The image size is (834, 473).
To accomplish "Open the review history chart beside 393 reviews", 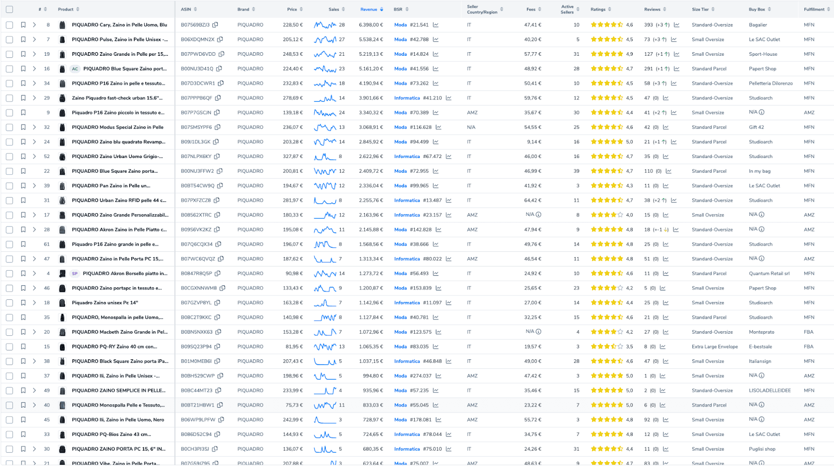I will 677,25.
